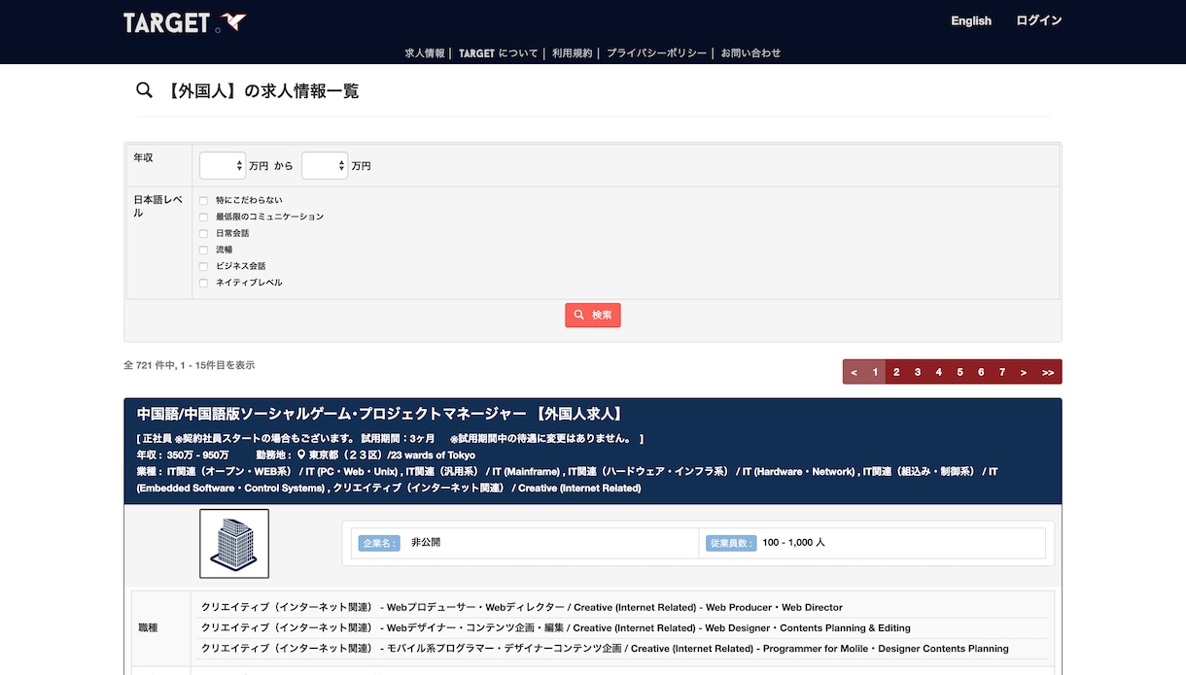Select the ビジネス会話 checkbox
The width and height of the screenshot is (1186, 675).
[204, 267]
